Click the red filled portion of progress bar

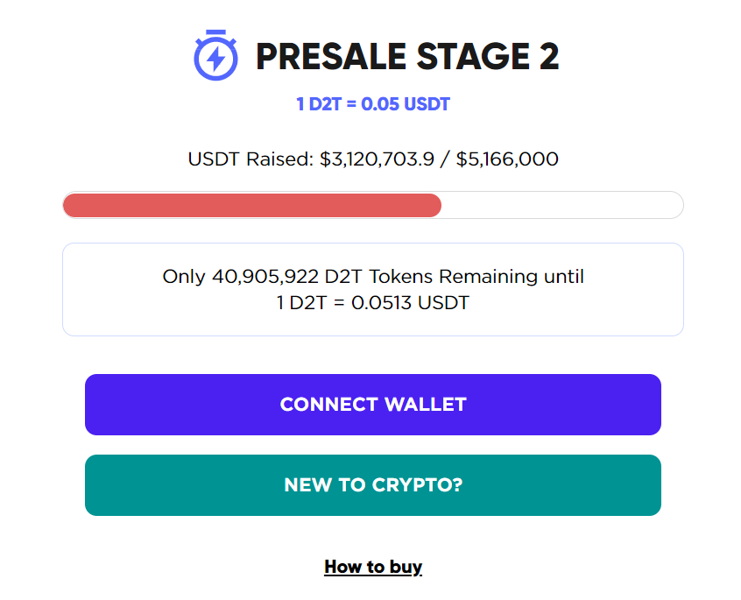pos(252,205)
